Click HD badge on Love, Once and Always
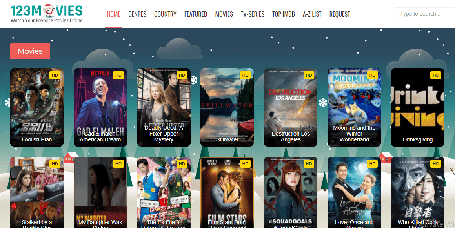The image size is (455, 228). pos(372,164)
